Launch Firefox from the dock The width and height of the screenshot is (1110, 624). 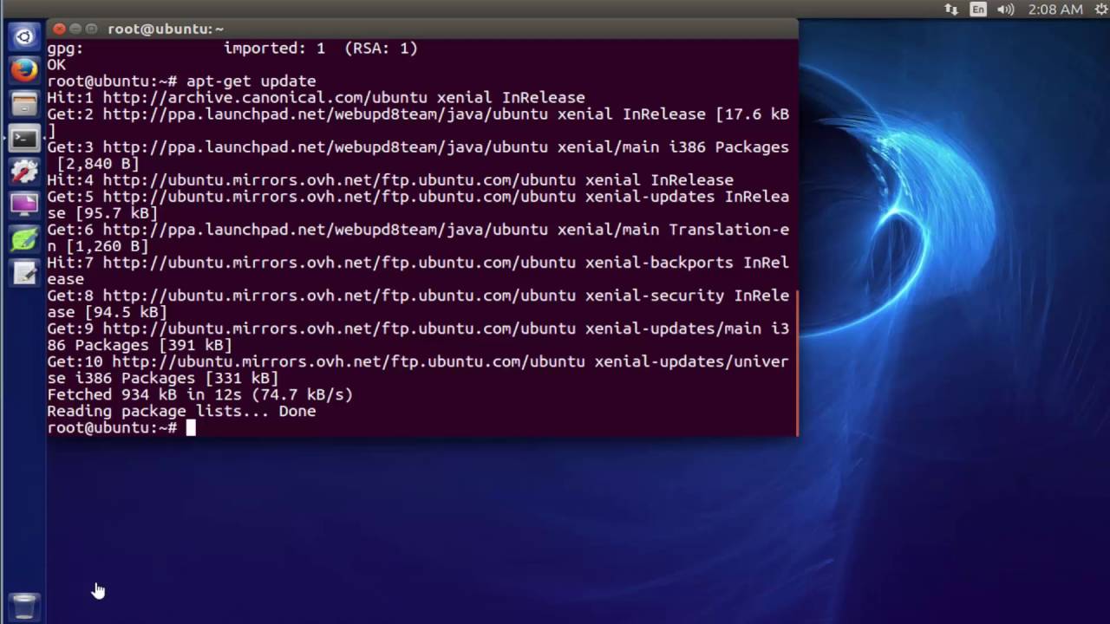[24, 69]
